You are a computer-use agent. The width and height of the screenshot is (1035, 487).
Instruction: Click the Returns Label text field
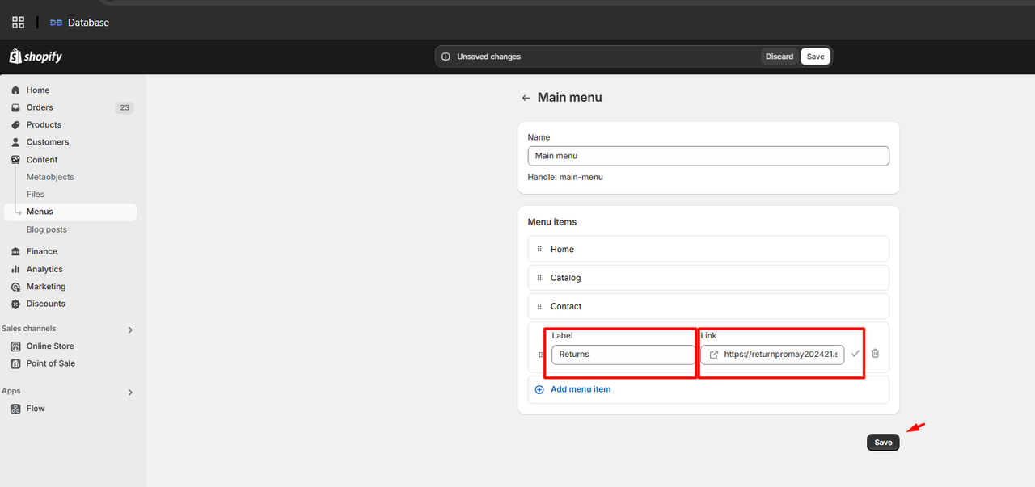[x=623, y=355]
